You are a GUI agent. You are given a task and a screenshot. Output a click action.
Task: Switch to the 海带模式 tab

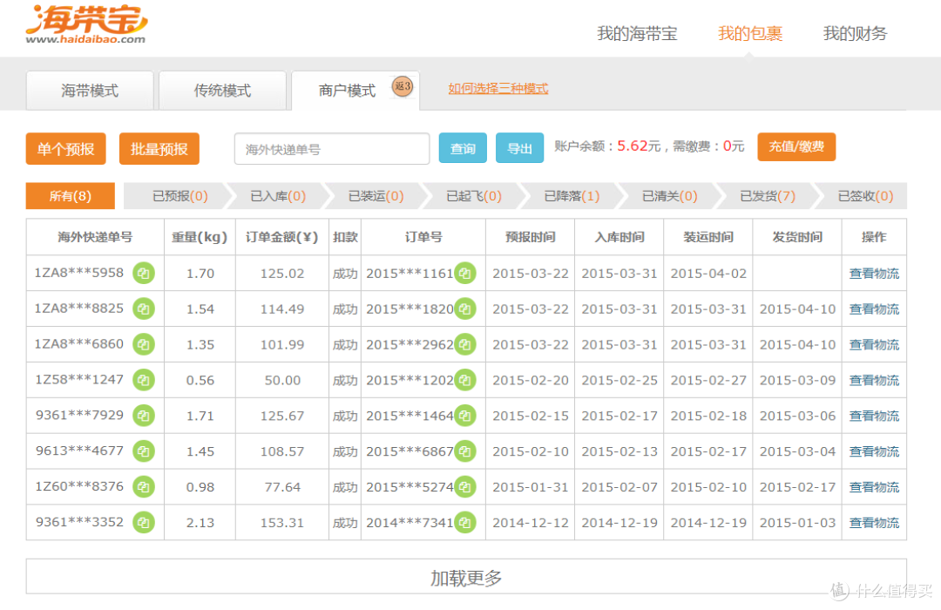point(90,91)
